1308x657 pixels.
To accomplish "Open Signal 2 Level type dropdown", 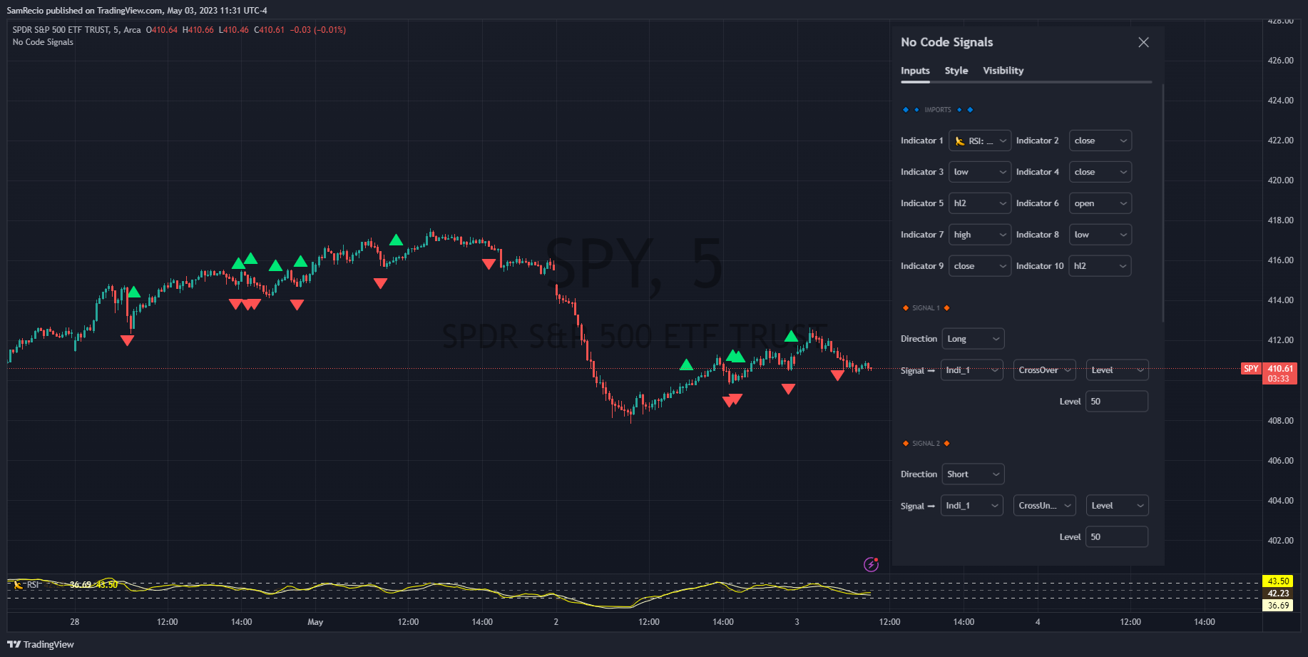I will point(1117,506).
